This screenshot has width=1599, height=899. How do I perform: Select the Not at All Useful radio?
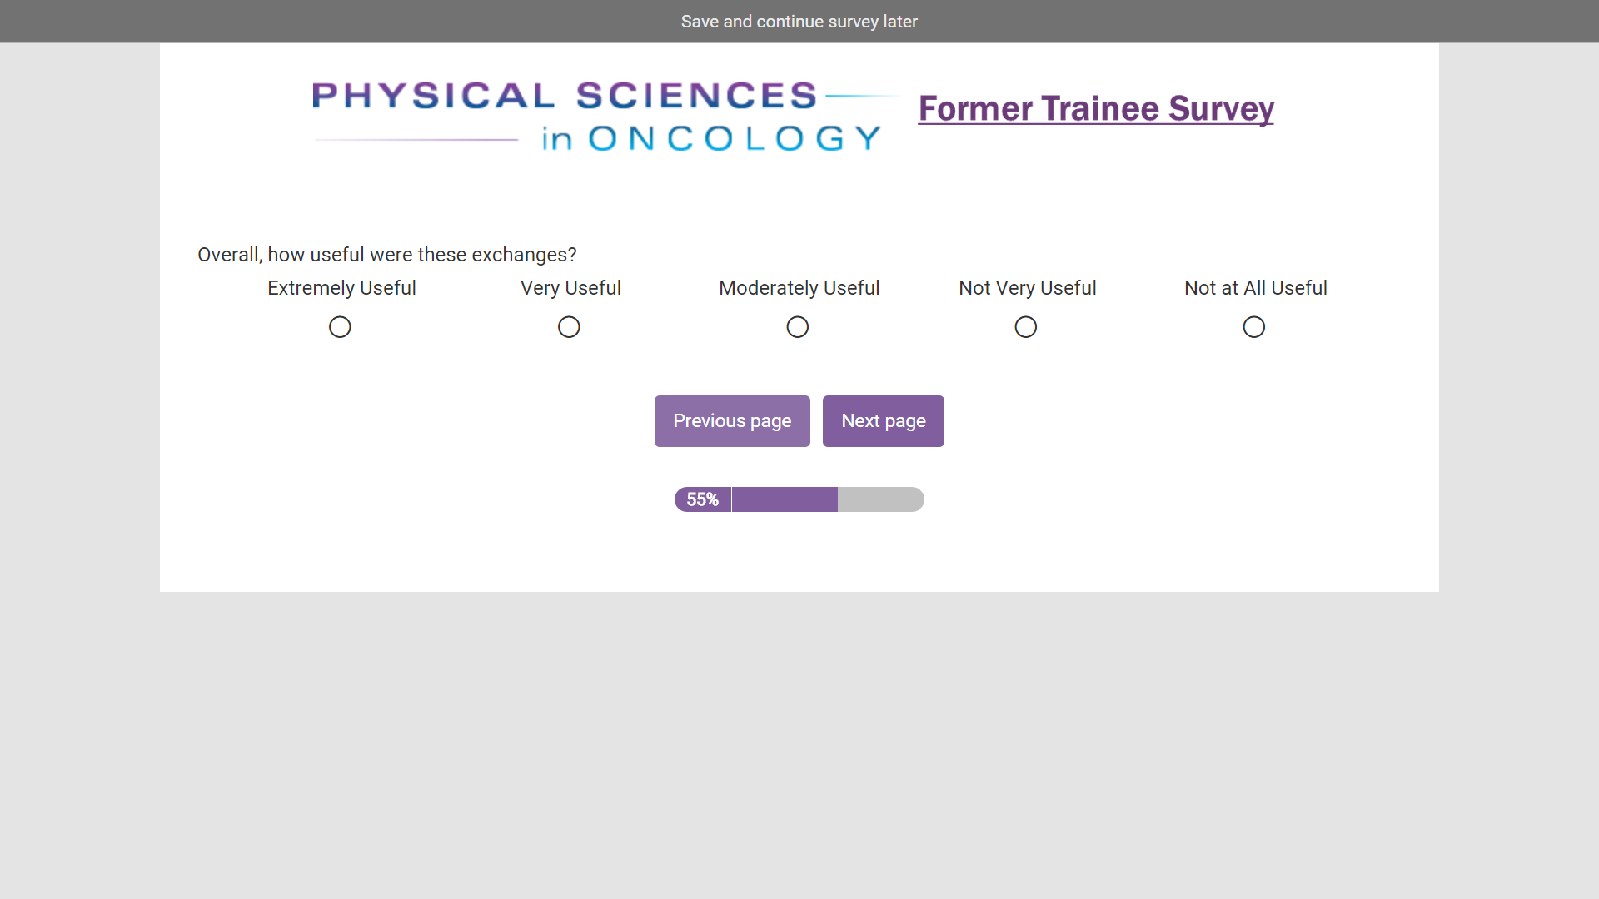pos(1254,327)
